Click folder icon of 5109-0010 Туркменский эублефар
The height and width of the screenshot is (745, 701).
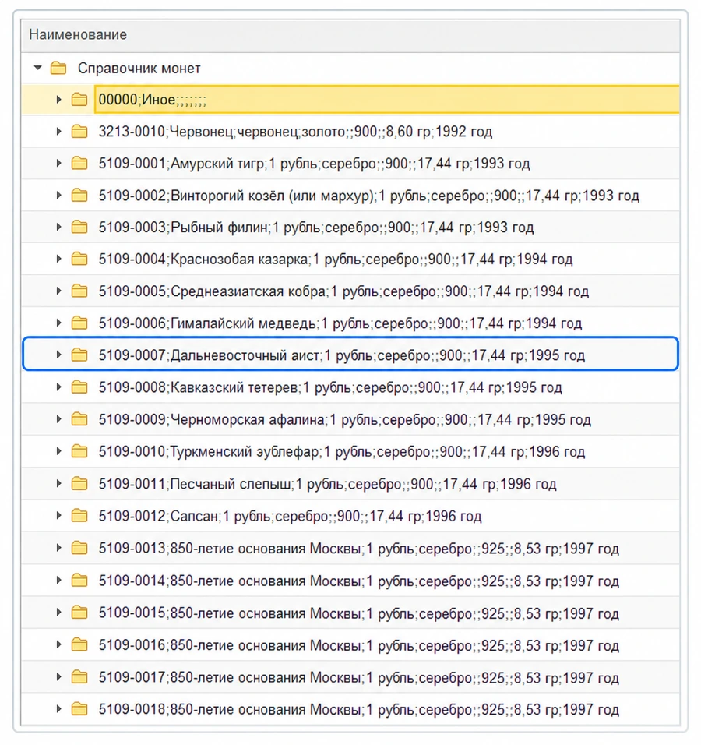pyautogui.click(x=79, y=451)
